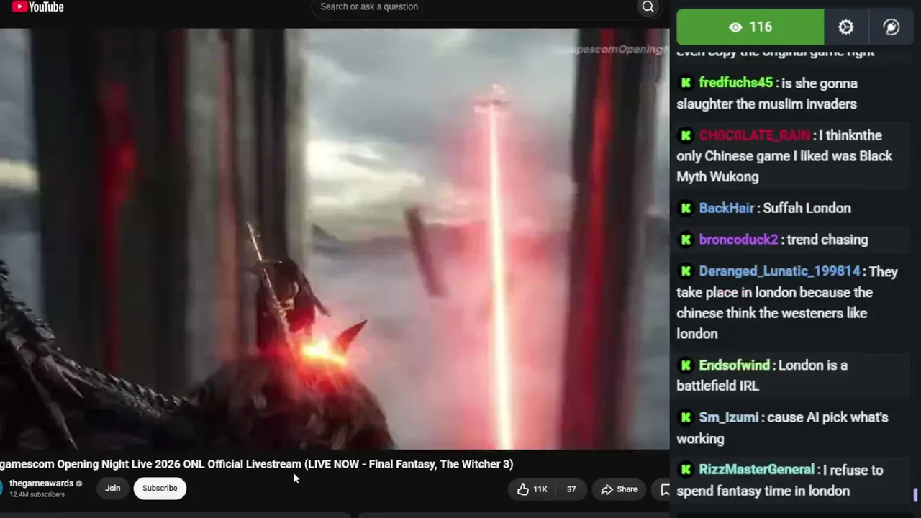The height and width of the screenshot is (518, 921).
Task: Click the Black Myth Wukong chat message
Action: tap(784, 156)
